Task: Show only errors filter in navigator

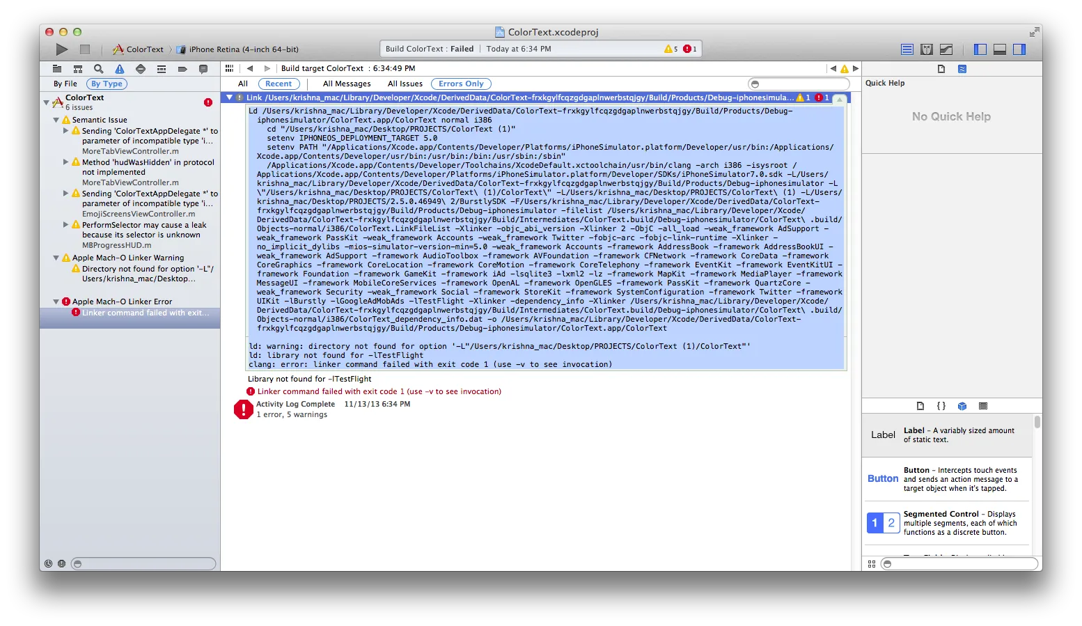Action: coord(61,563)
